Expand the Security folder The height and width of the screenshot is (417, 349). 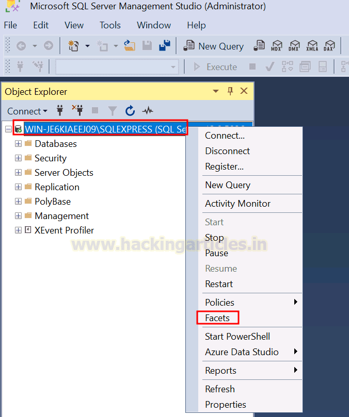[x=18, y=158]
